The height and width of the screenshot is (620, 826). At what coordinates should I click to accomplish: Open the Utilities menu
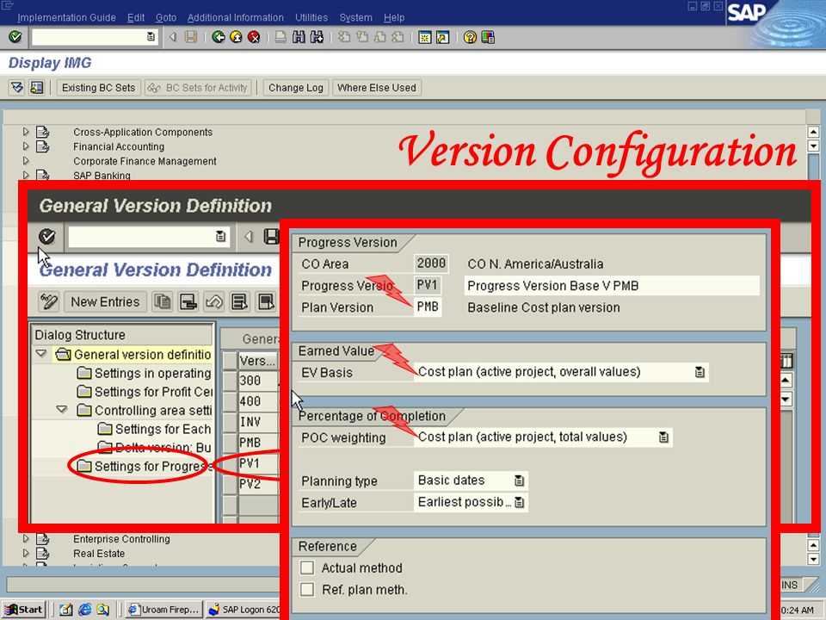coord(311,18)
